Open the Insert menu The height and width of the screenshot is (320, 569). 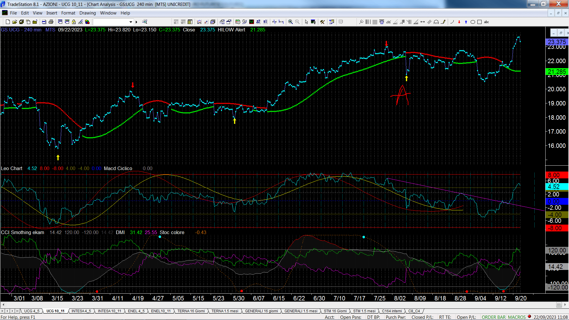click(x=52, y=13)
